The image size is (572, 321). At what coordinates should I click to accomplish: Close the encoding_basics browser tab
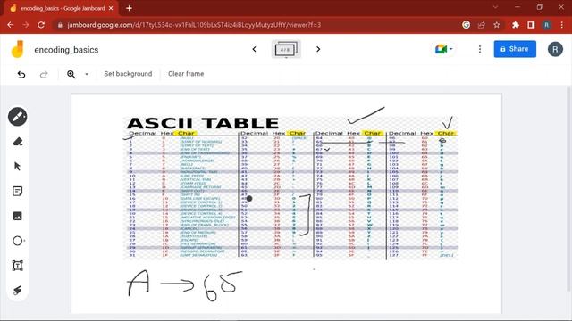click(x=111, y=8)
